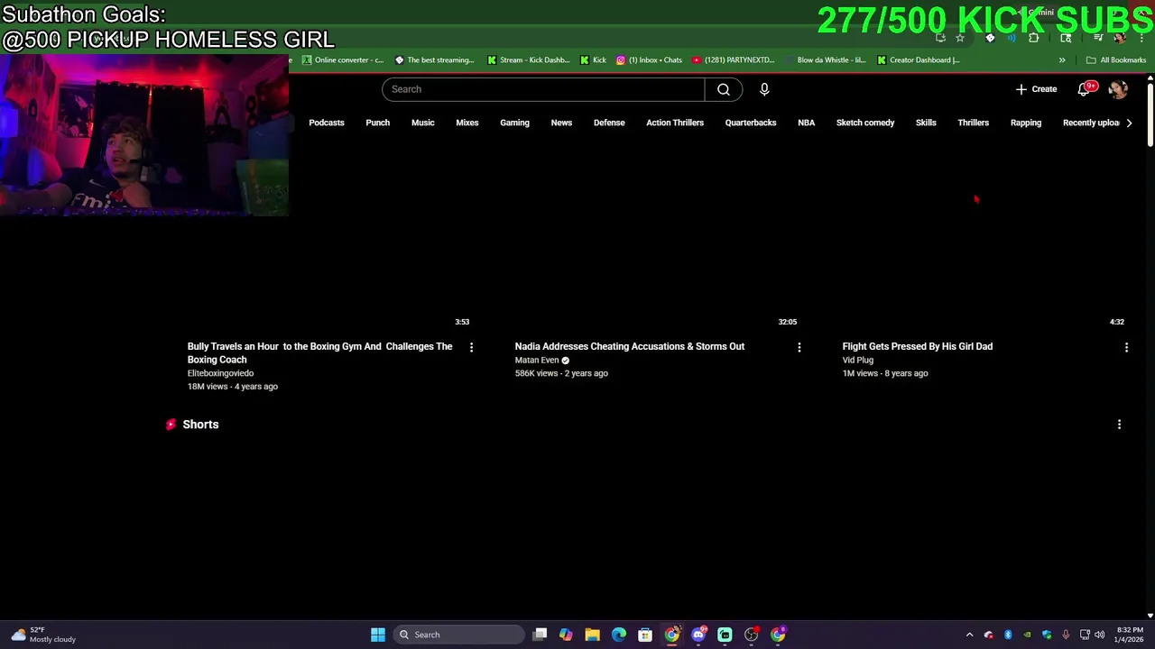
Task: Open Microsoft Edge from taskbar
Action: 618,635
